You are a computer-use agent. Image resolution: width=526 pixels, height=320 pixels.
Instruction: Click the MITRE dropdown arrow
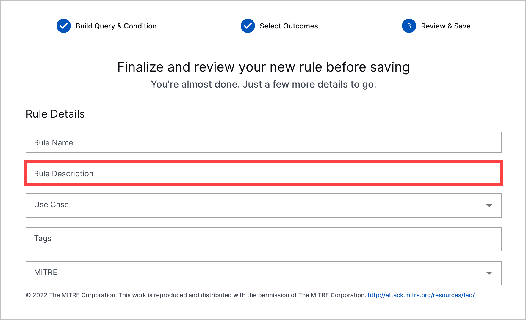click(x=489, y=273)
